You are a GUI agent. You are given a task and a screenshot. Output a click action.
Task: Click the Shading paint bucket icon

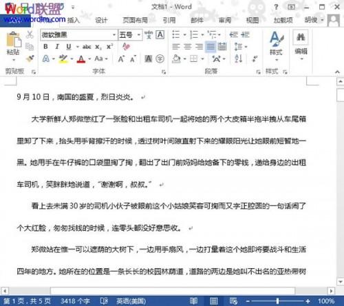click(176, 59)
